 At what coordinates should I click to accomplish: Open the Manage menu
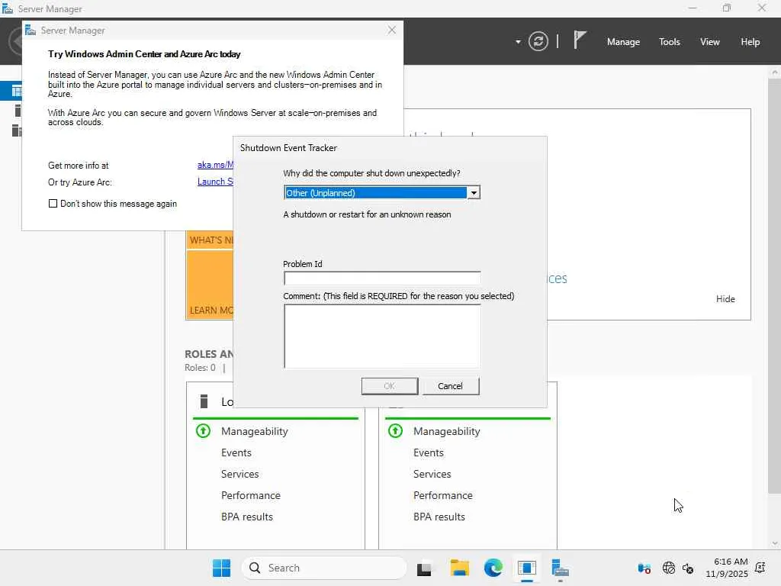pyautogui.click(x=623, y=42)
